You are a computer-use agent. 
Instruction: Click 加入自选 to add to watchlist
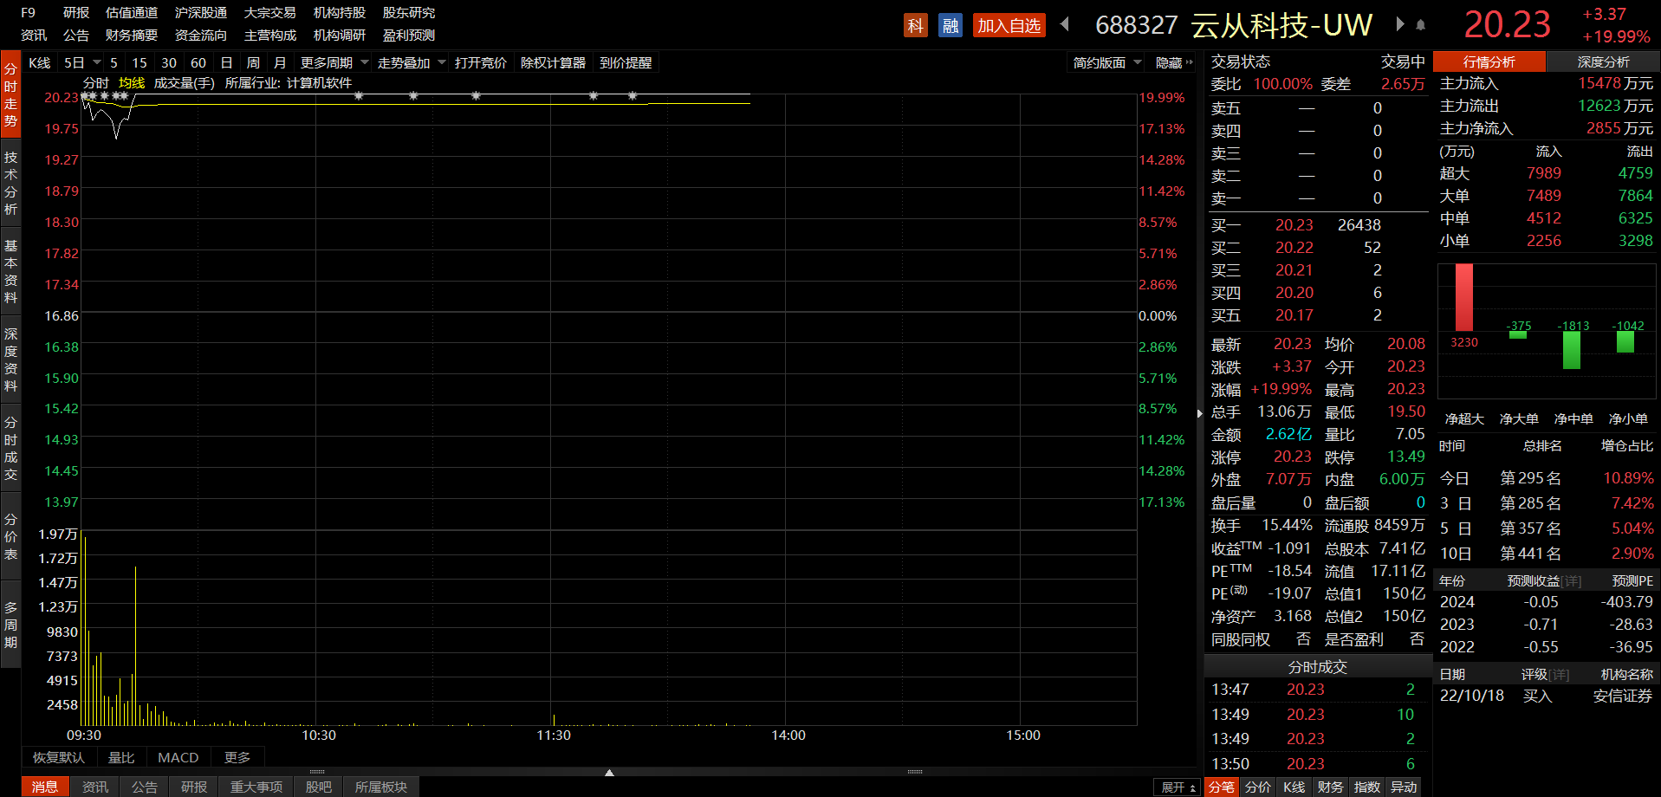click(1009, 26)
